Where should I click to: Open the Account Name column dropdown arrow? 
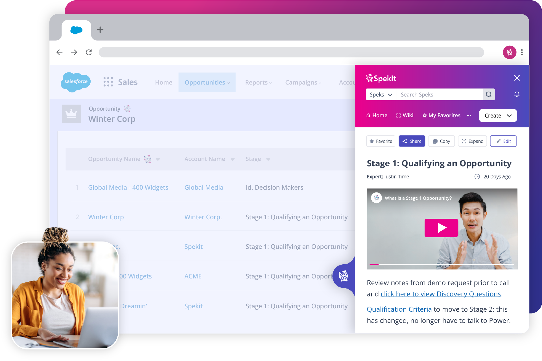(x=233, y=160)
